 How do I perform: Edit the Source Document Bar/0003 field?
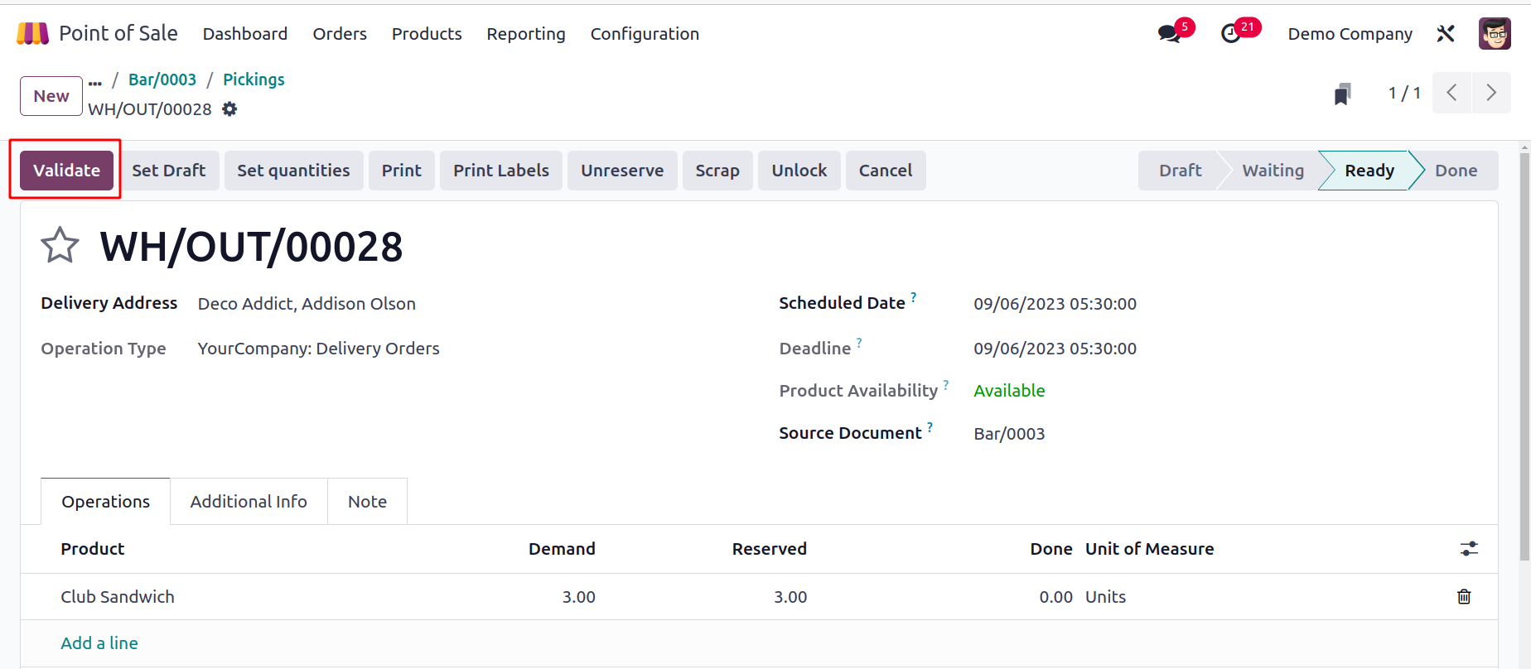[1009, 434]
